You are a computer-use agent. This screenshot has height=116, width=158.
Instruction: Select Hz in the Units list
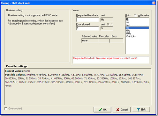click(137, 28)
